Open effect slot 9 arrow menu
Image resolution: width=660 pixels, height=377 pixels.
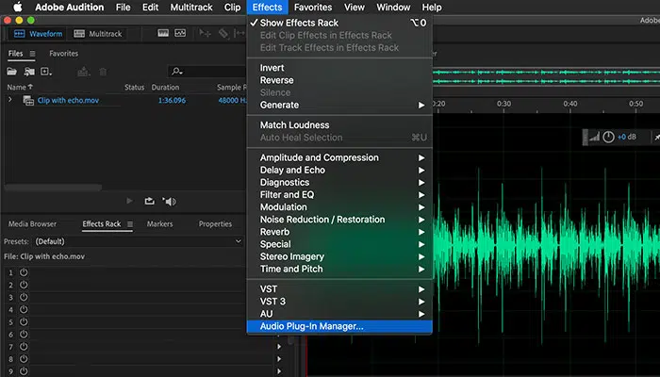coord(279,371)
